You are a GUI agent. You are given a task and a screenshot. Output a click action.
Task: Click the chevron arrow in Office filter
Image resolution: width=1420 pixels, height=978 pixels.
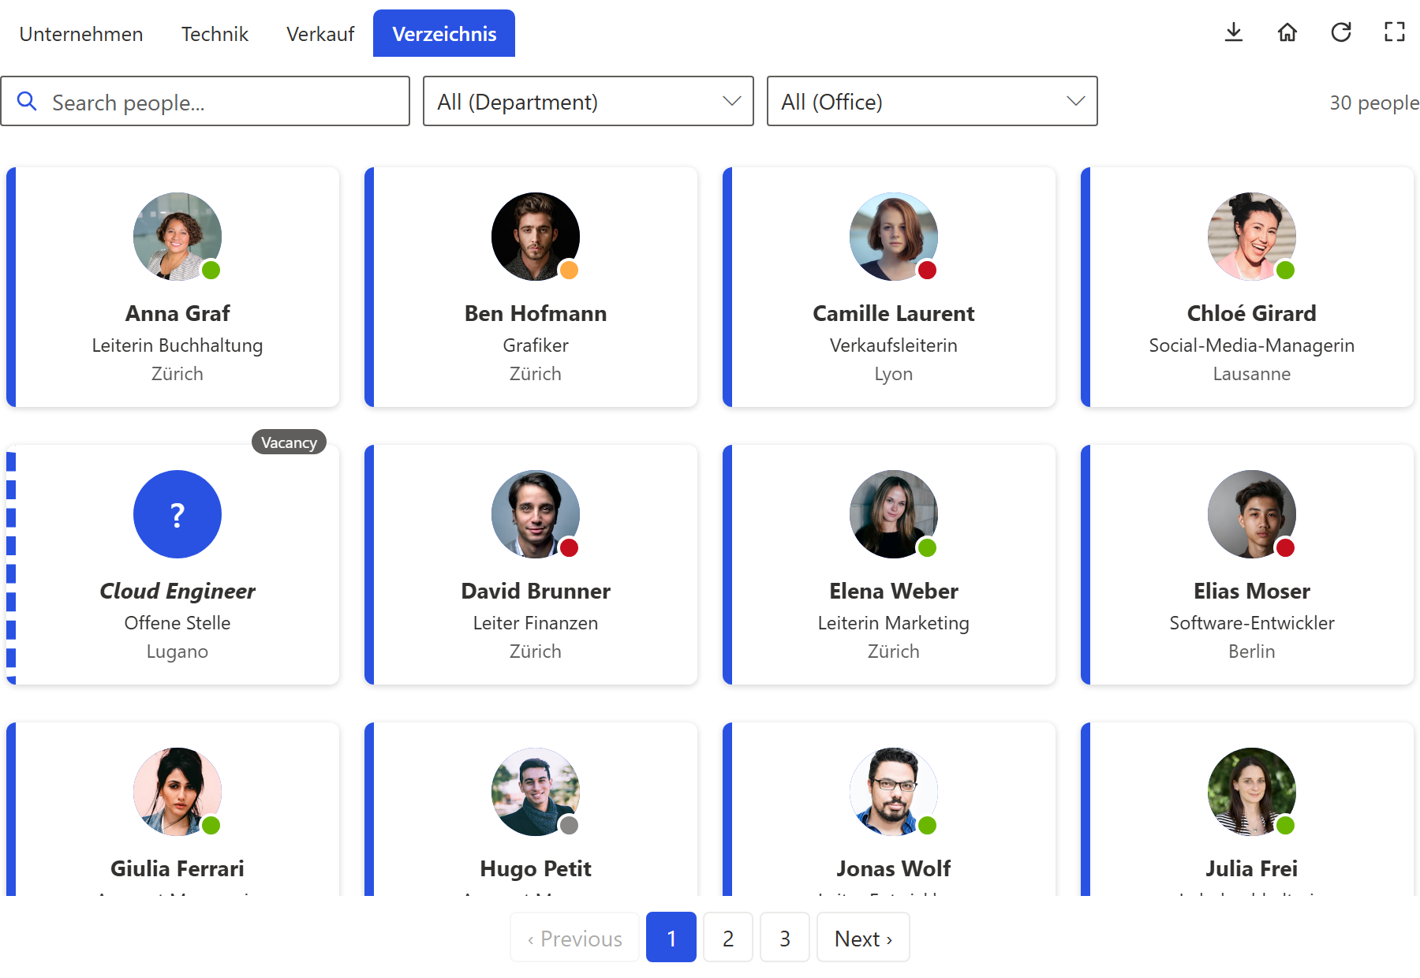coord(1075,101)
